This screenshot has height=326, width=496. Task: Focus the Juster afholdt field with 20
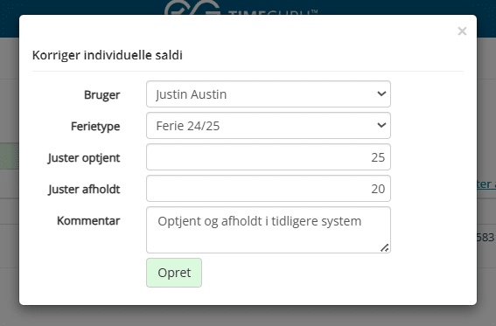coord(269,188)
